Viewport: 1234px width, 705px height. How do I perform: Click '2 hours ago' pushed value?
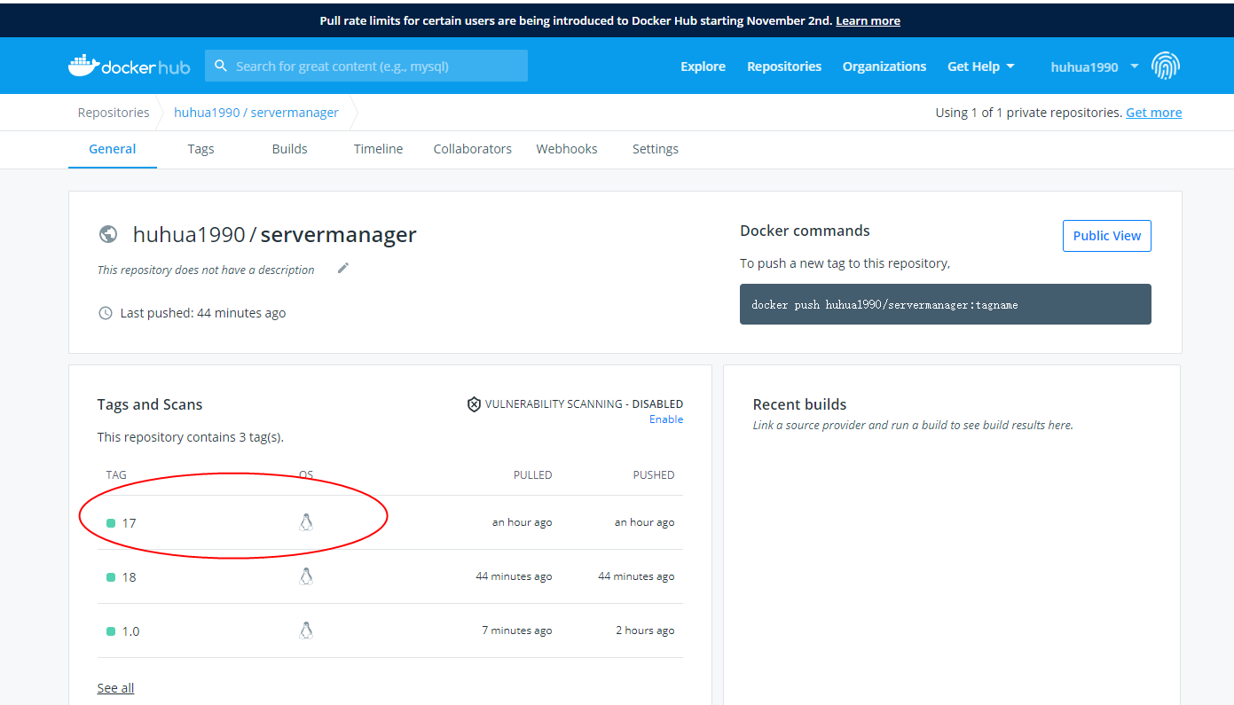pyautogui.click(x=646, y=631)
